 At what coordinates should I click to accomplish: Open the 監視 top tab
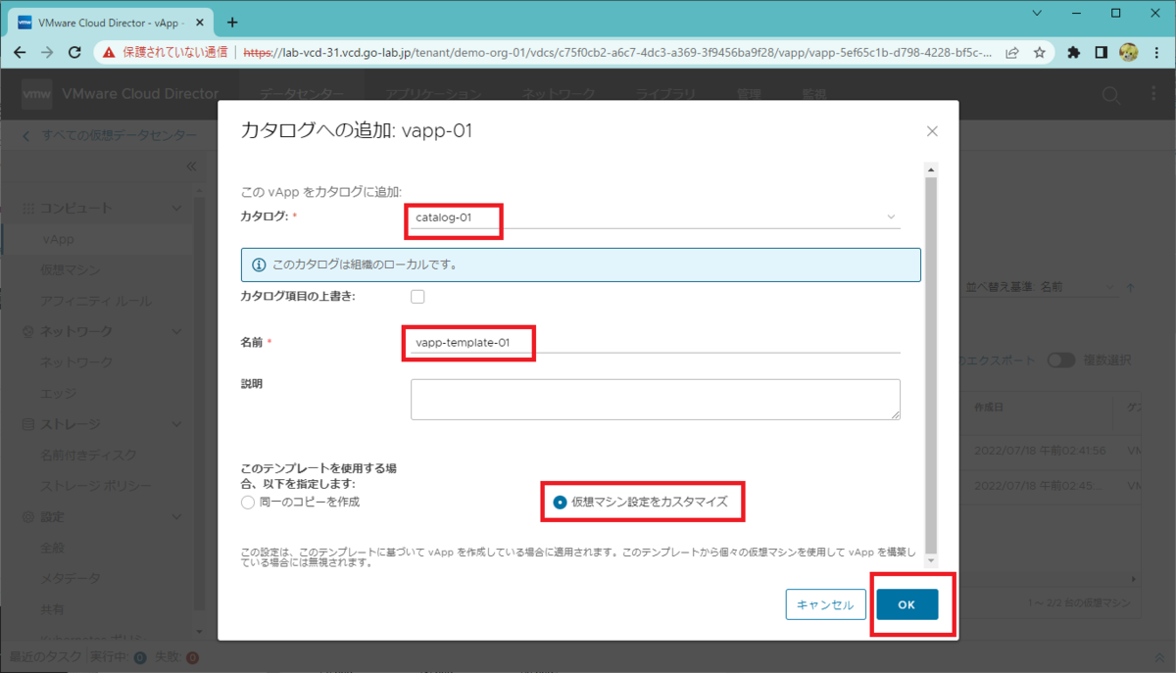pos(813,94)
